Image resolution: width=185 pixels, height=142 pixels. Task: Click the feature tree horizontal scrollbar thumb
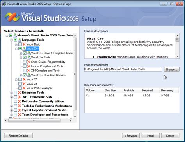tap(34, 120)
